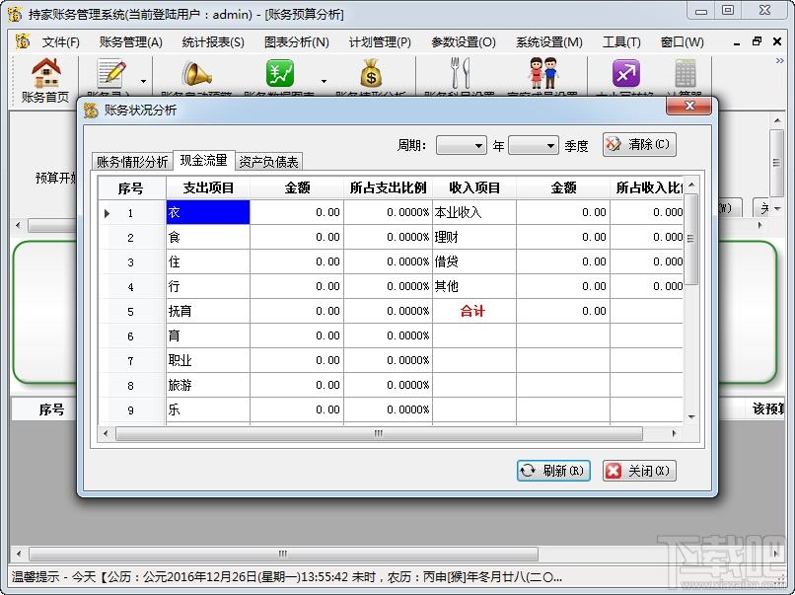This screenshot has width=795, height=595.
Task: Open the 图表分析(N) menu
Action: tap(297, 42)
